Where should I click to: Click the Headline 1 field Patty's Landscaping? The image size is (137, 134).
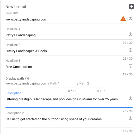(x=66, y=35)
